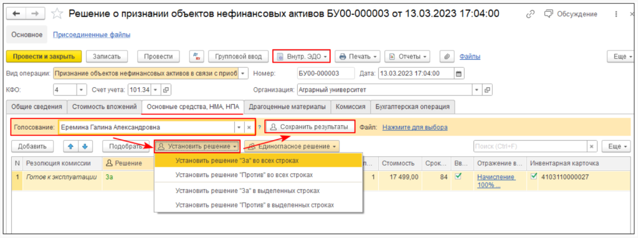Image resolution: width=638 pixels, height=238 pixels.
Task: Switch to Стоимость вложений tab
Action: click(104, 107)
